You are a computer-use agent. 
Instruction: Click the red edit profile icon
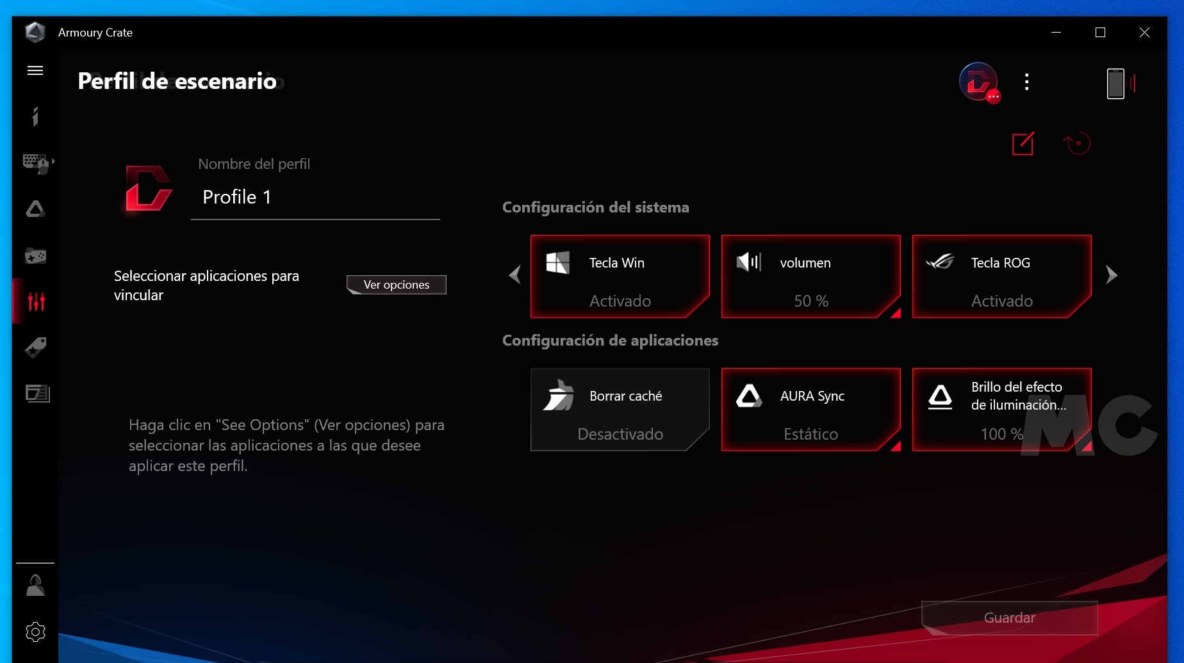(x=1023, y=143)
